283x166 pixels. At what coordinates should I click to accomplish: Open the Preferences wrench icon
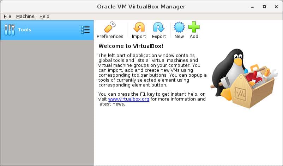click(x=110, y=27)
